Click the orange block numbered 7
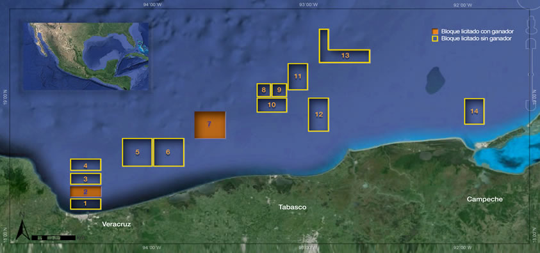 click(210, 125)
